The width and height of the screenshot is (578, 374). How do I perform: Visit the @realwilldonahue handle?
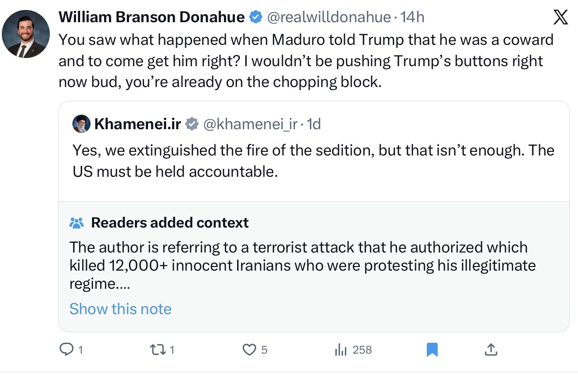[329, 17]
